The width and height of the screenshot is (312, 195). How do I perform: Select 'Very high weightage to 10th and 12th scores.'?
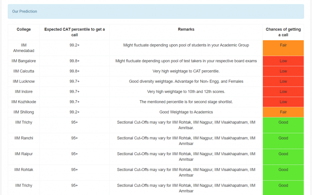click(x=186, y=91)
